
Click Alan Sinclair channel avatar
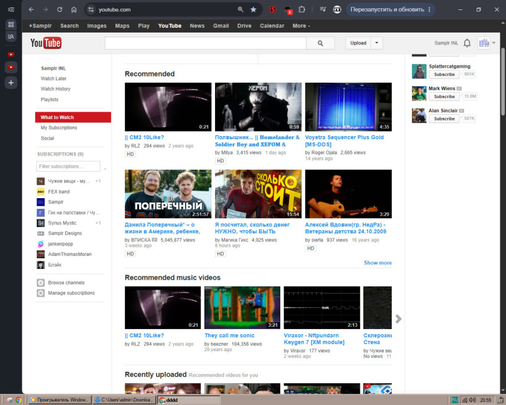click(x=419, y=115)
